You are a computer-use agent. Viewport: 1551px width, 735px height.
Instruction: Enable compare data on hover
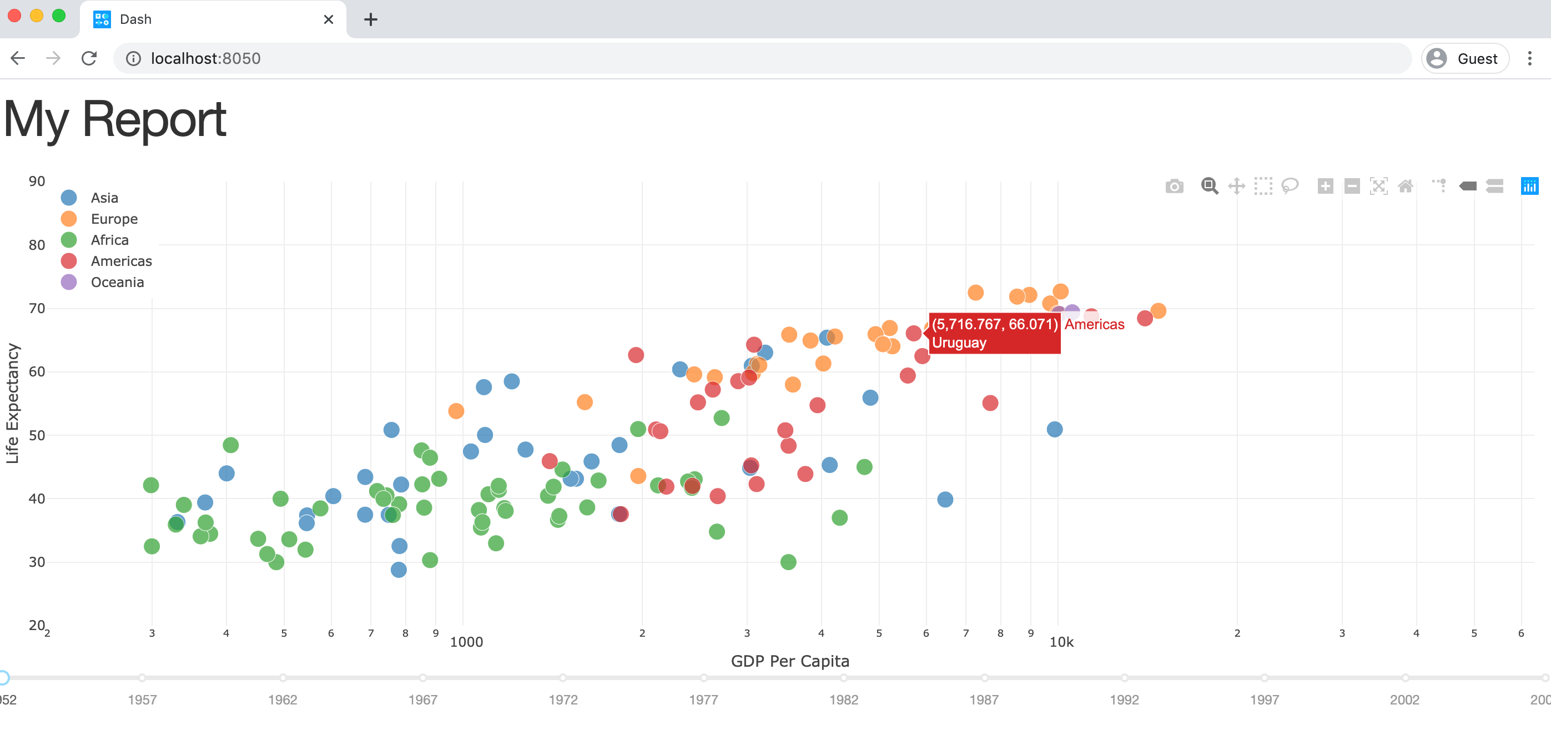coord(1494,186)
